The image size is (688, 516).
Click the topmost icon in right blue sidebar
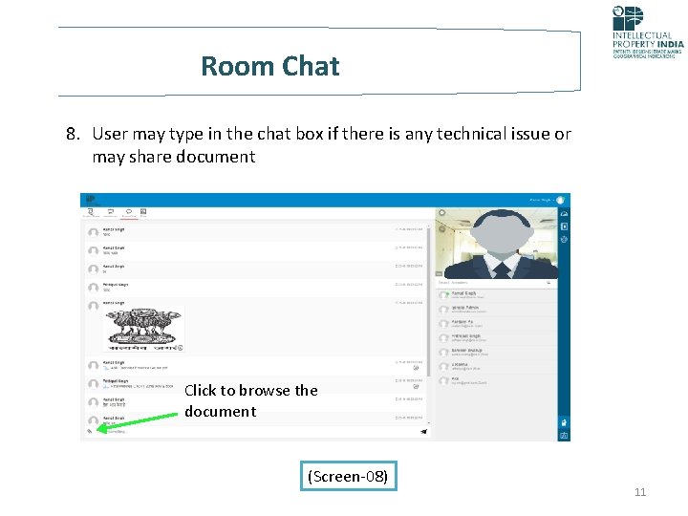coord(564,214)
